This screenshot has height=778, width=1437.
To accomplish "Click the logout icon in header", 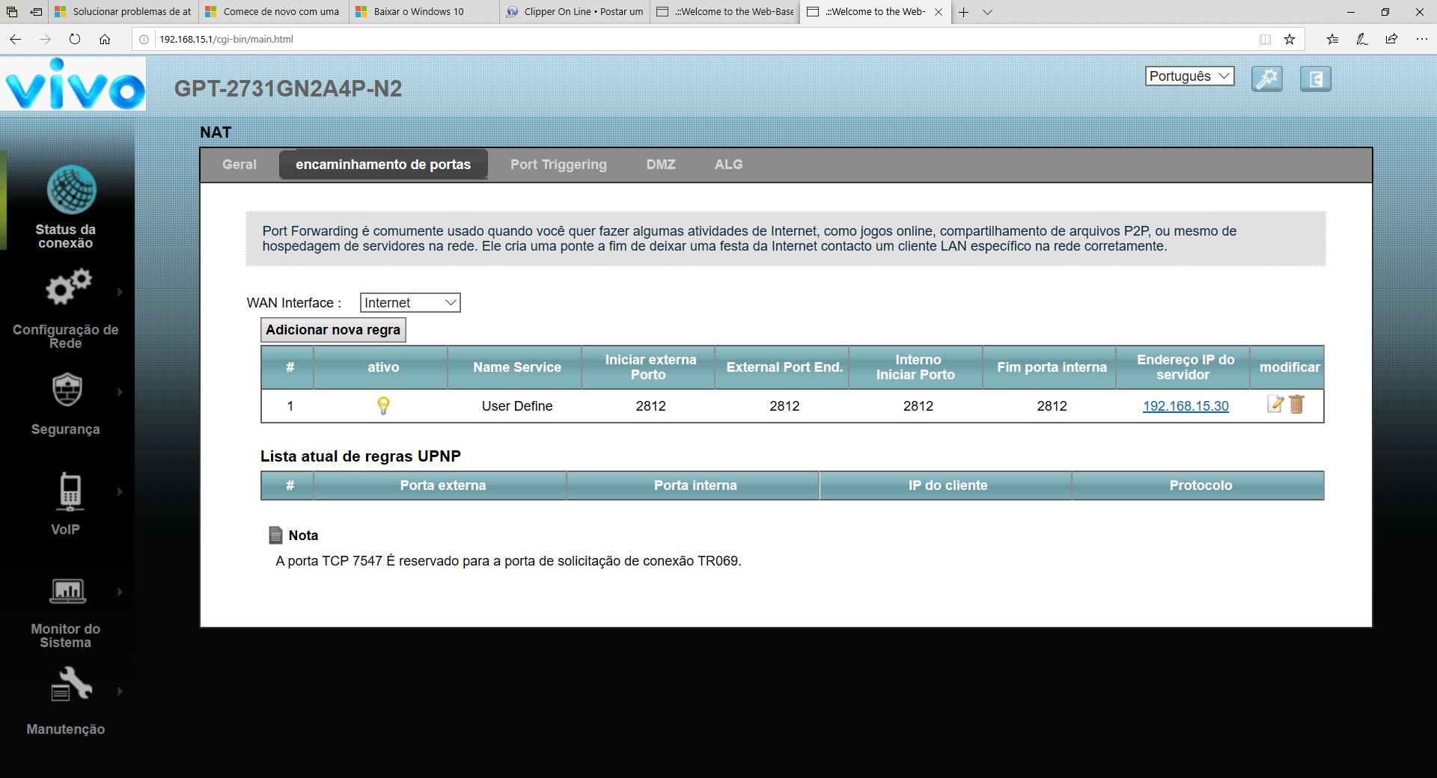I will [x=1316, y=79].
